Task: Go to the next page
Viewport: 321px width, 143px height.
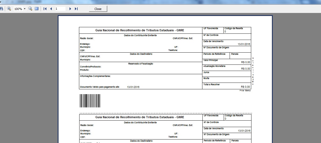Action: click(70, 9)
